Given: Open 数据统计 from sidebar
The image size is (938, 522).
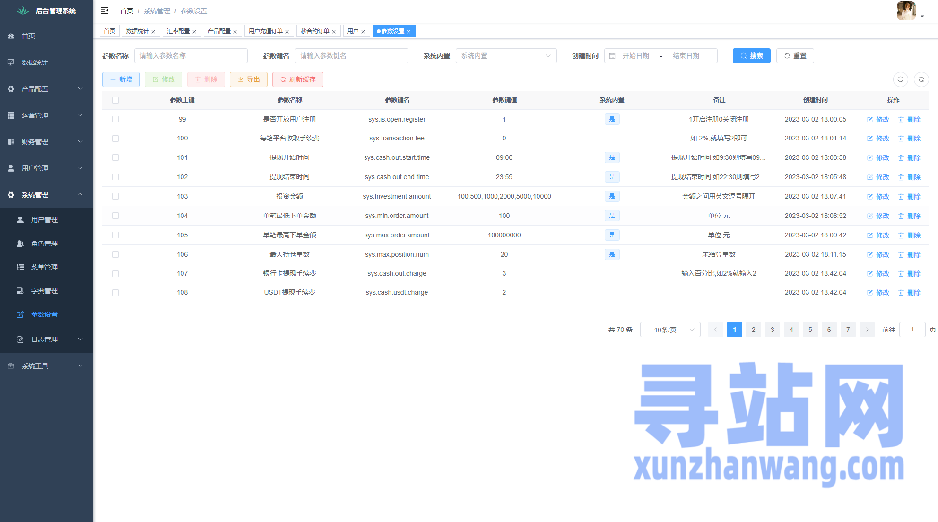Looking at the screenshot, I should (35, 62).
